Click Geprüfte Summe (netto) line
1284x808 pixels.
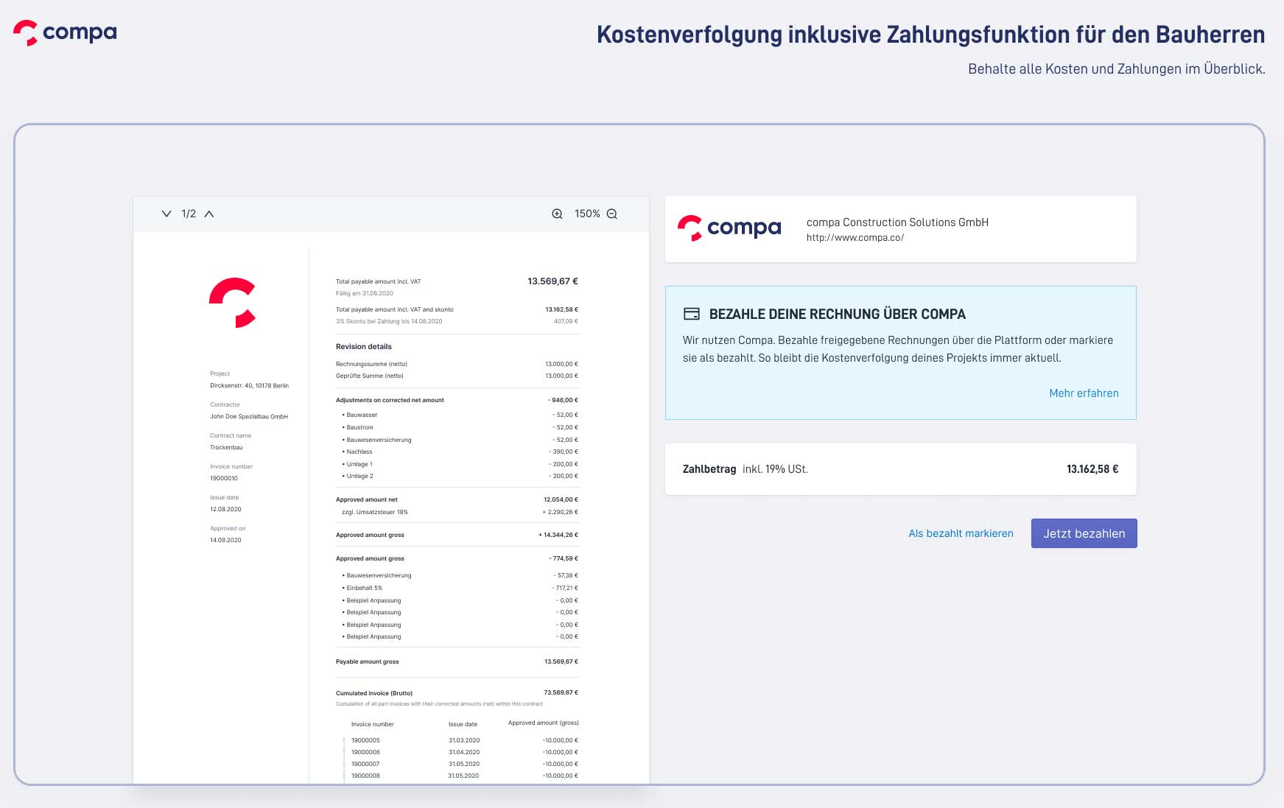(457, 376)
